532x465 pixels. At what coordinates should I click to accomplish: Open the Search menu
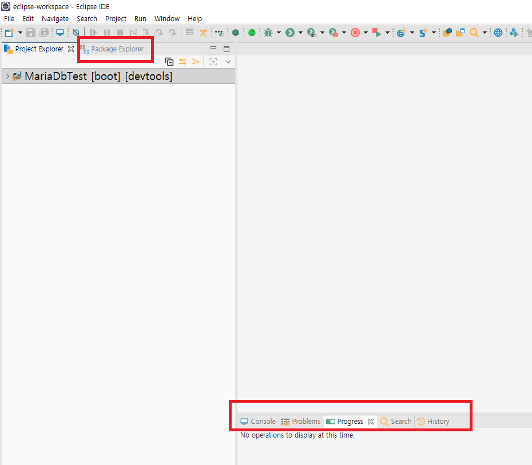coord(87,19)
